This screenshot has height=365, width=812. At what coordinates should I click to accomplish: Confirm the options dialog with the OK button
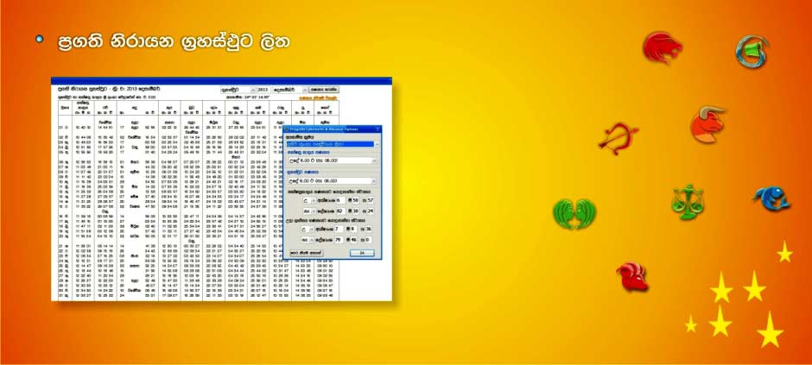(362, 253)
